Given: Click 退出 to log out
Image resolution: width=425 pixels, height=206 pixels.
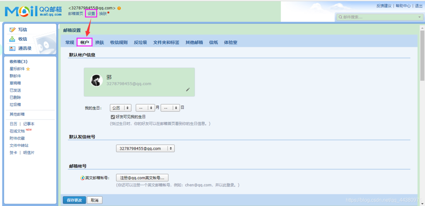Looking at the screenshot, I should click(x=419, y=6).
